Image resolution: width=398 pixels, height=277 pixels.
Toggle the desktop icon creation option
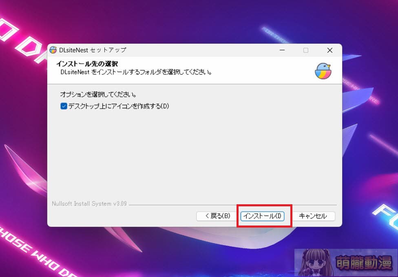pyautogui.click(x=63, y=106)
